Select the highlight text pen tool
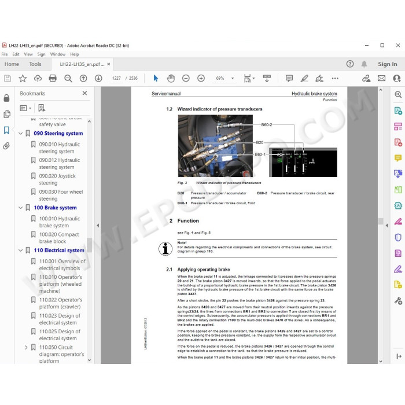Viewport: 405px width, 405px height. tap(304, 78)
